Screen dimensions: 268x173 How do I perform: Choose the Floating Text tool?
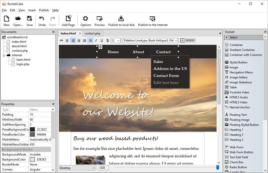click(237, 115)
